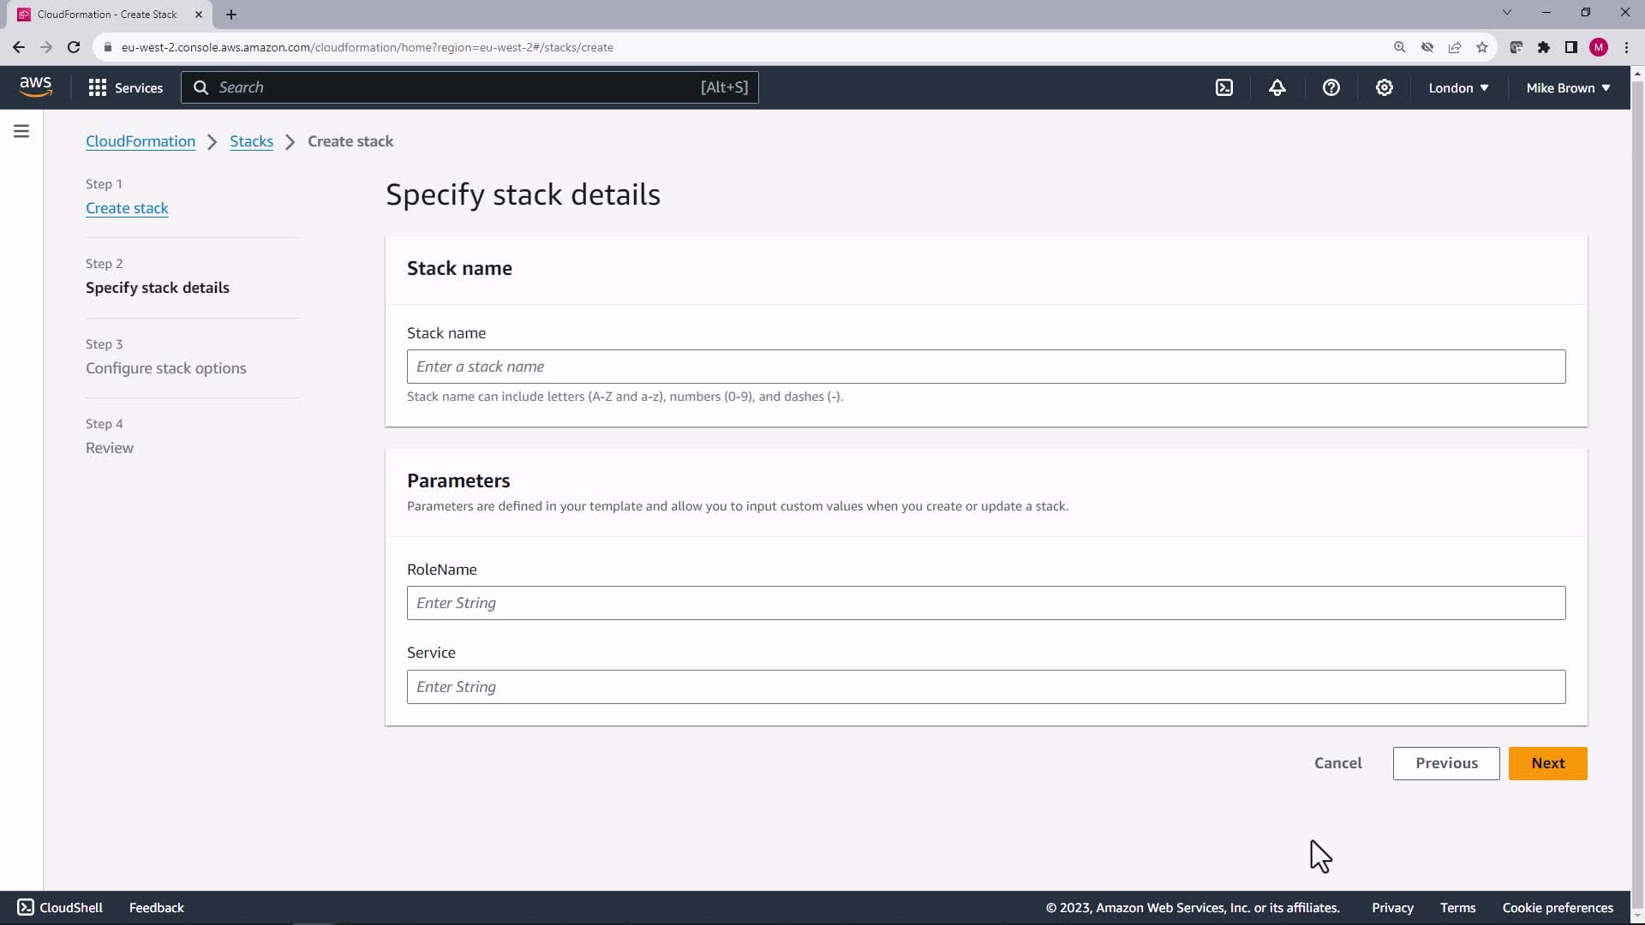This screenshot has width=1645, height=925.
Task: Open CloudShell from the top navigation bar
Action: click(x=1224, y=87)
